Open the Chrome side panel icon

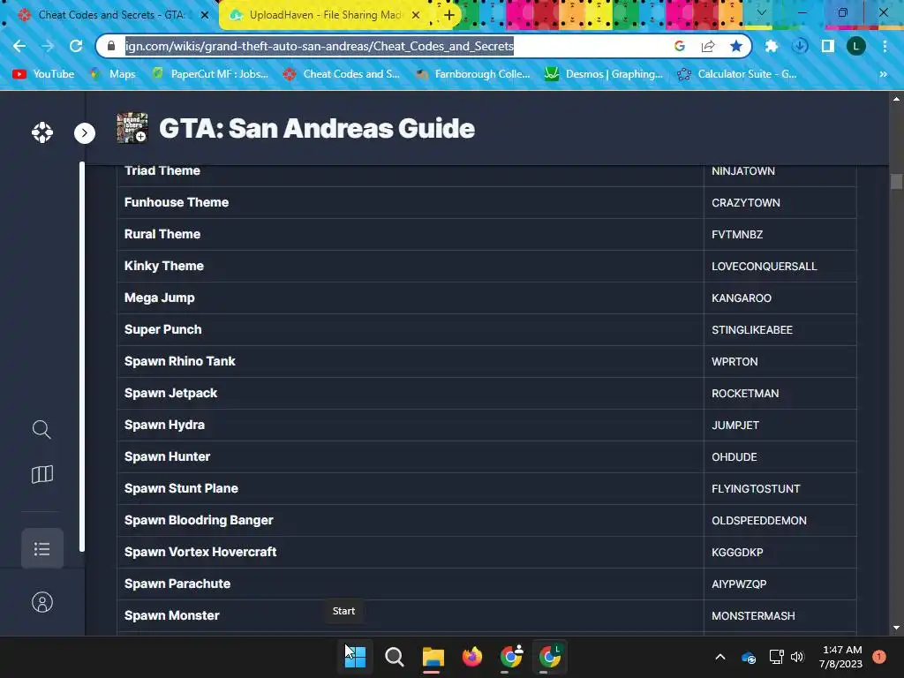coord(828,46)
